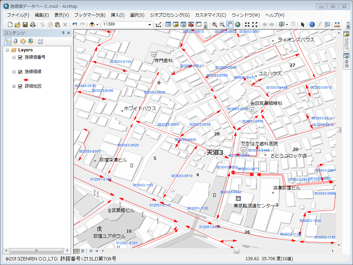The width and height of the screenshot is (353, 265).
Task: Switch to data view
Action: tap(77, 251)
